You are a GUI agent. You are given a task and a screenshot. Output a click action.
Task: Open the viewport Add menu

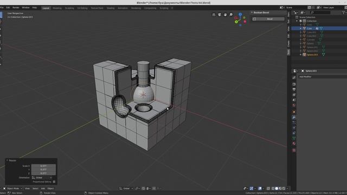pos(43,188)
